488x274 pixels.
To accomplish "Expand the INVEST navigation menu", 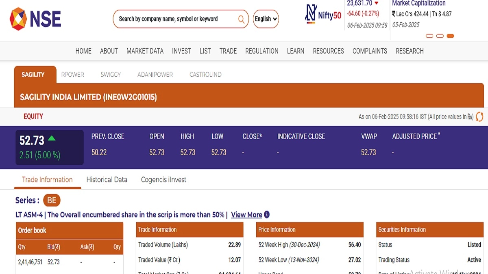I will (181, 51).
